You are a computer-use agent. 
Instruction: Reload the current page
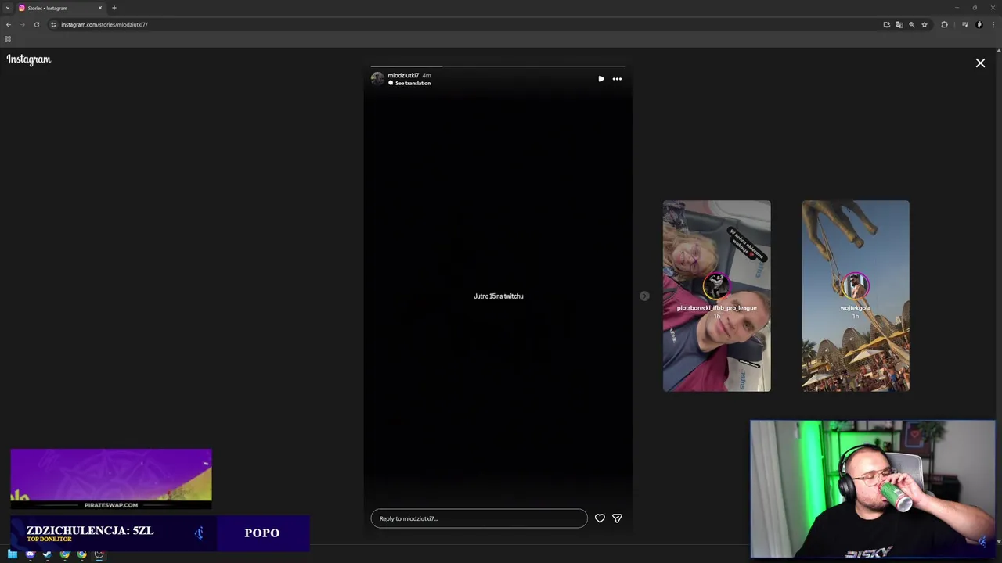(37, 24)
